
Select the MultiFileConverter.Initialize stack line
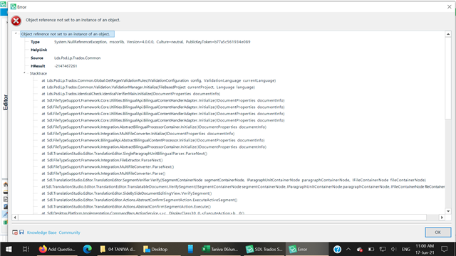pos(138,134)
